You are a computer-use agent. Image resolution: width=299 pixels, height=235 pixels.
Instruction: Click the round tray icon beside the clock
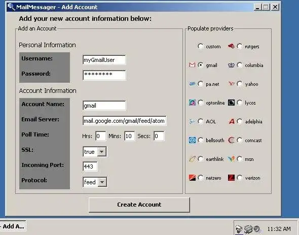(257, 228)
